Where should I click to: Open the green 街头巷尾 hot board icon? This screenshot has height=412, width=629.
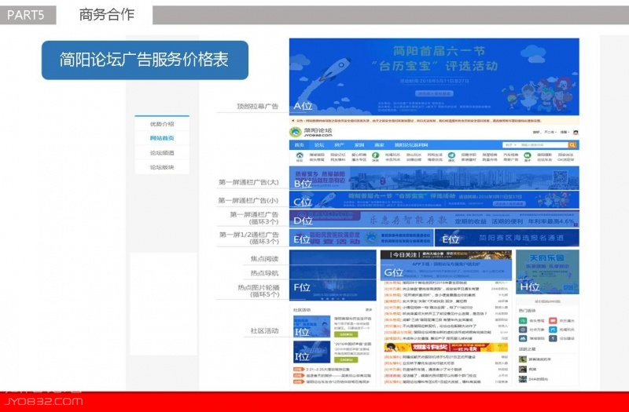523,321
